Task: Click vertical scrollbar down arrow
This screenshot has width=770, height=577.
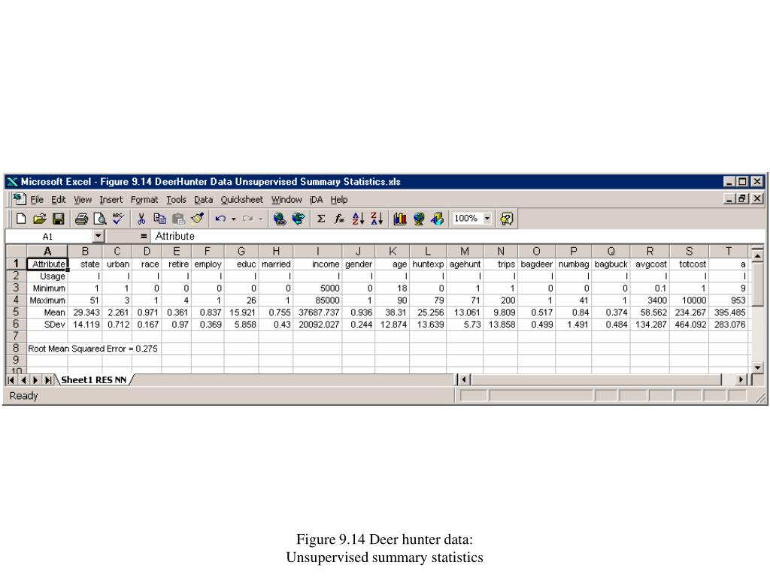Action: click(757, 367)
